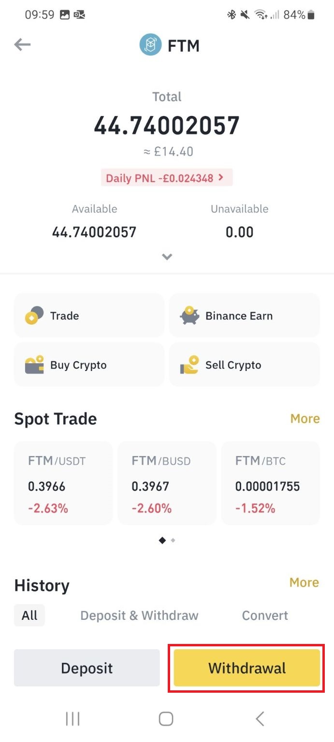Screen dimensions: 334x742
Task: Select the All history tab
Action: [29, 615]
